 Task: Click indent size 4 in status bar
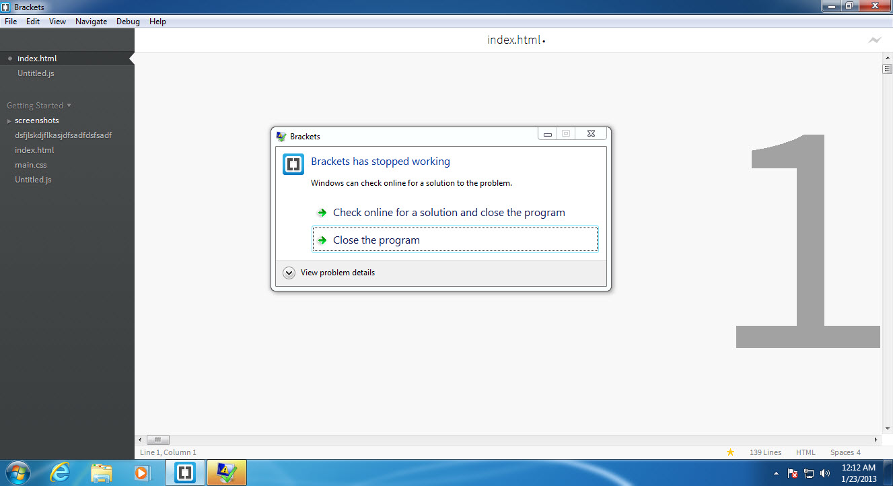(x=859, y=452)
